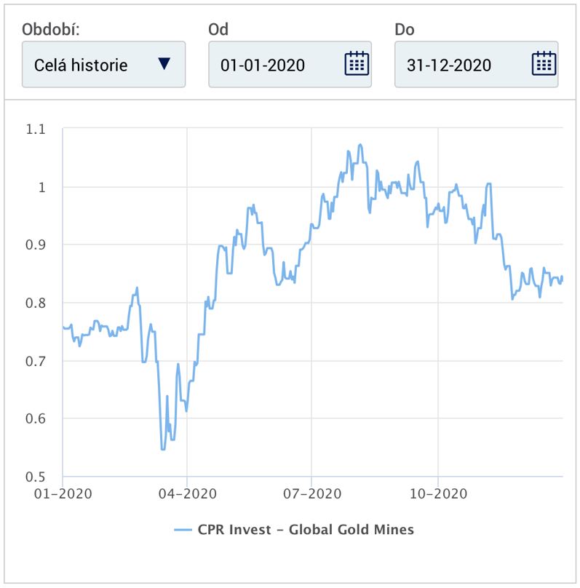The image size is (580, 588).
Task: Focus the Od date field showing 01-01-2020
Action: point(274,65)
